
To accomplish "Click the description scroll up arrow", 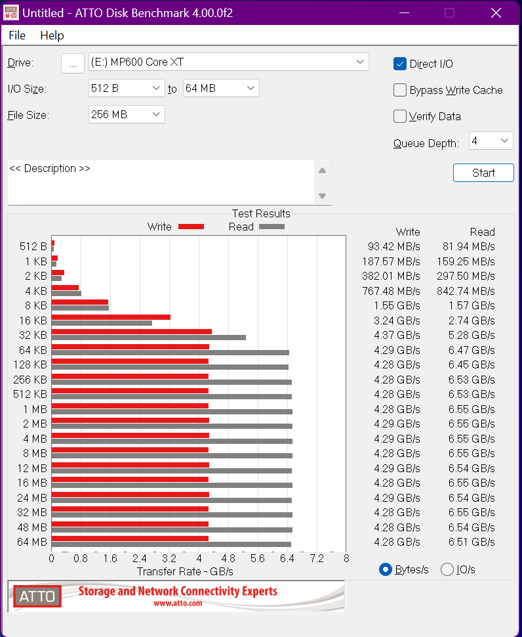I will [x=323, y=171].
